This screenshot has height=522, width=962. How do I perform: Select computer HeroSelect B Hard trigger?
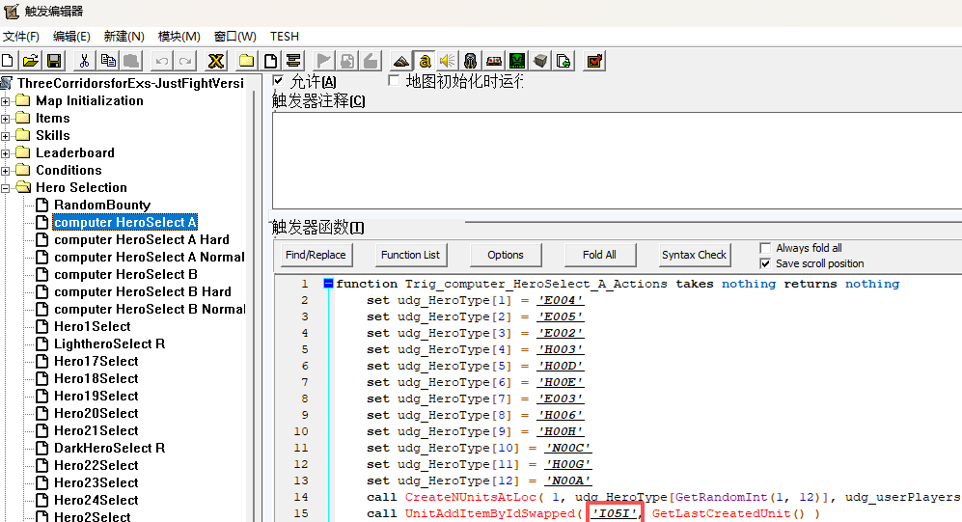[x=143, y=292]
